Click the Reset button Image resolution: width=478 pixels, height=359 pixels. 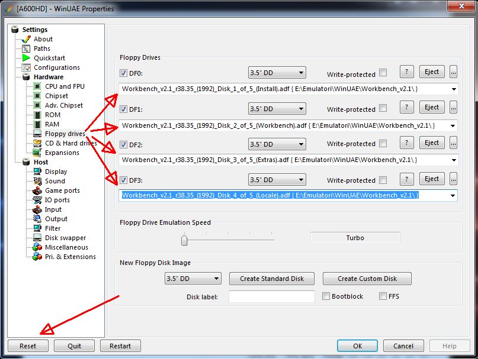click(28, 346)
